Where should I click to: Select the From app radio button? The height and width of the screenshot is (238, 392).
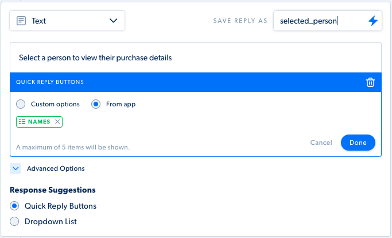click(96, 104)
